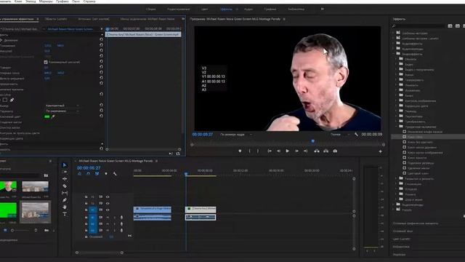The width and height of the screenshot is (465, 262).
Task: Toggle linked selection in the timeline
Action: tap(97, 173)
